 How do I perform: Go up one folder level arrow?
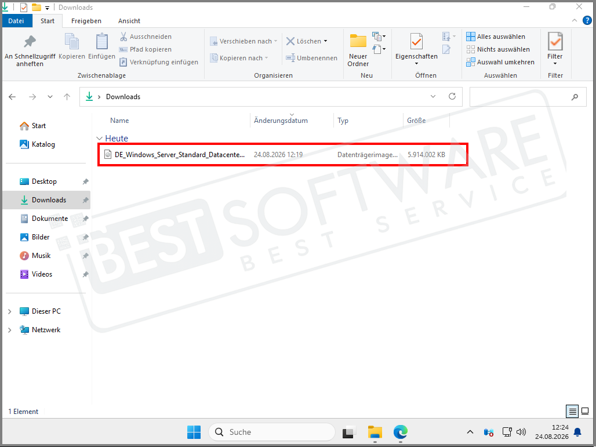tap(67, 97)
